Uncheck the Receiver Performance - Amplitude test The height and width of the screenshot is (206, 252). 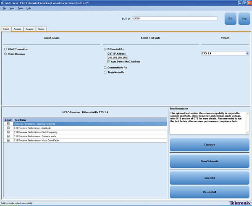tap(8, 128)
